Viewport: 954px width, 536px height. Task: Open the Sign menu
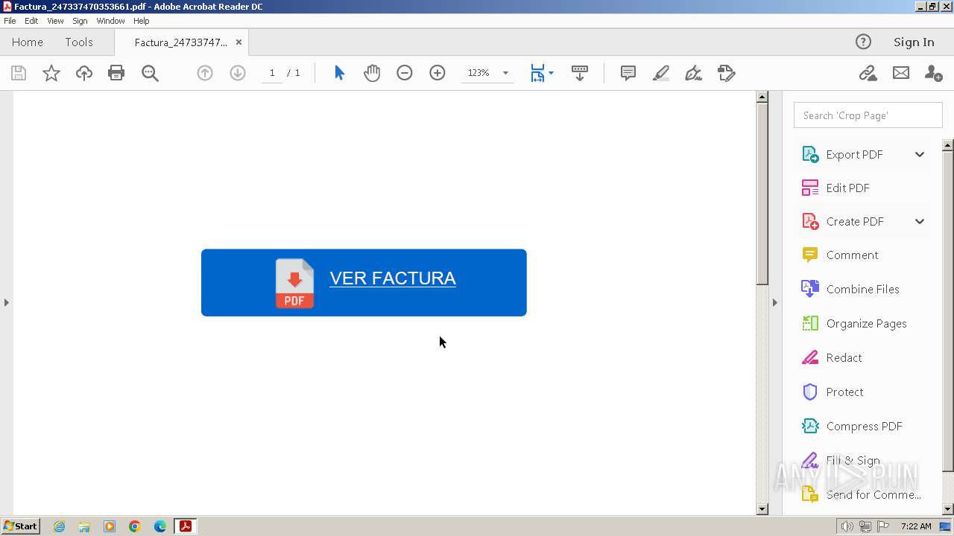[x=80, y=21]
